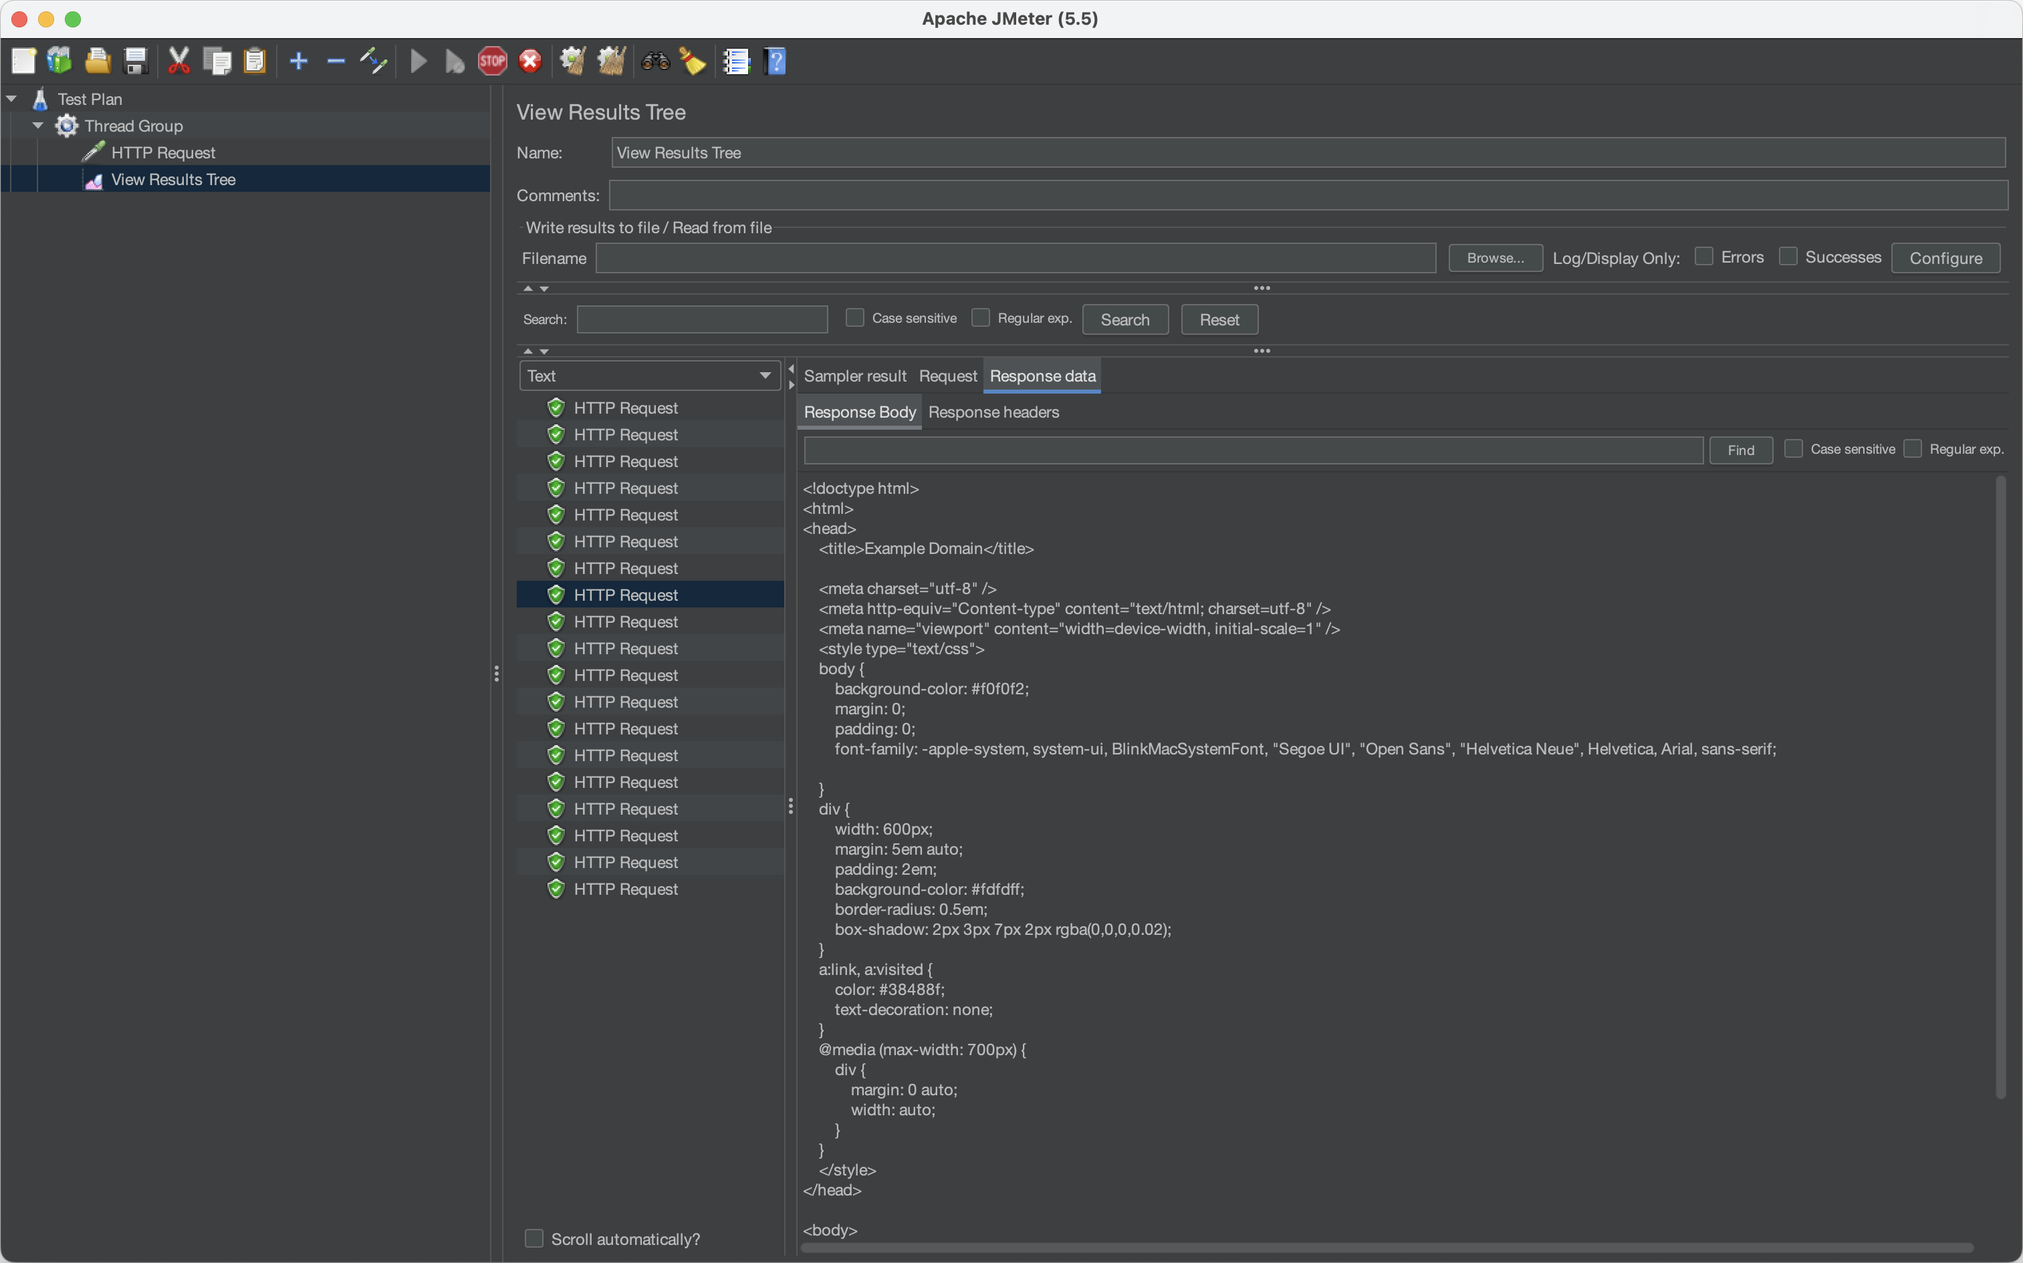Click the response body vertical scrollbar
This screenshot has width=2023, height=1263.
2000,785
